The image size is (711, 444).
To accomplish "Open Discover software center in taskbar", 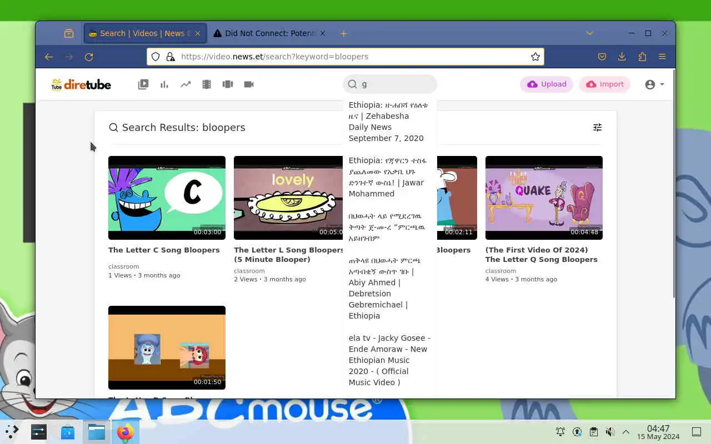I will click(x=68, y=431).
